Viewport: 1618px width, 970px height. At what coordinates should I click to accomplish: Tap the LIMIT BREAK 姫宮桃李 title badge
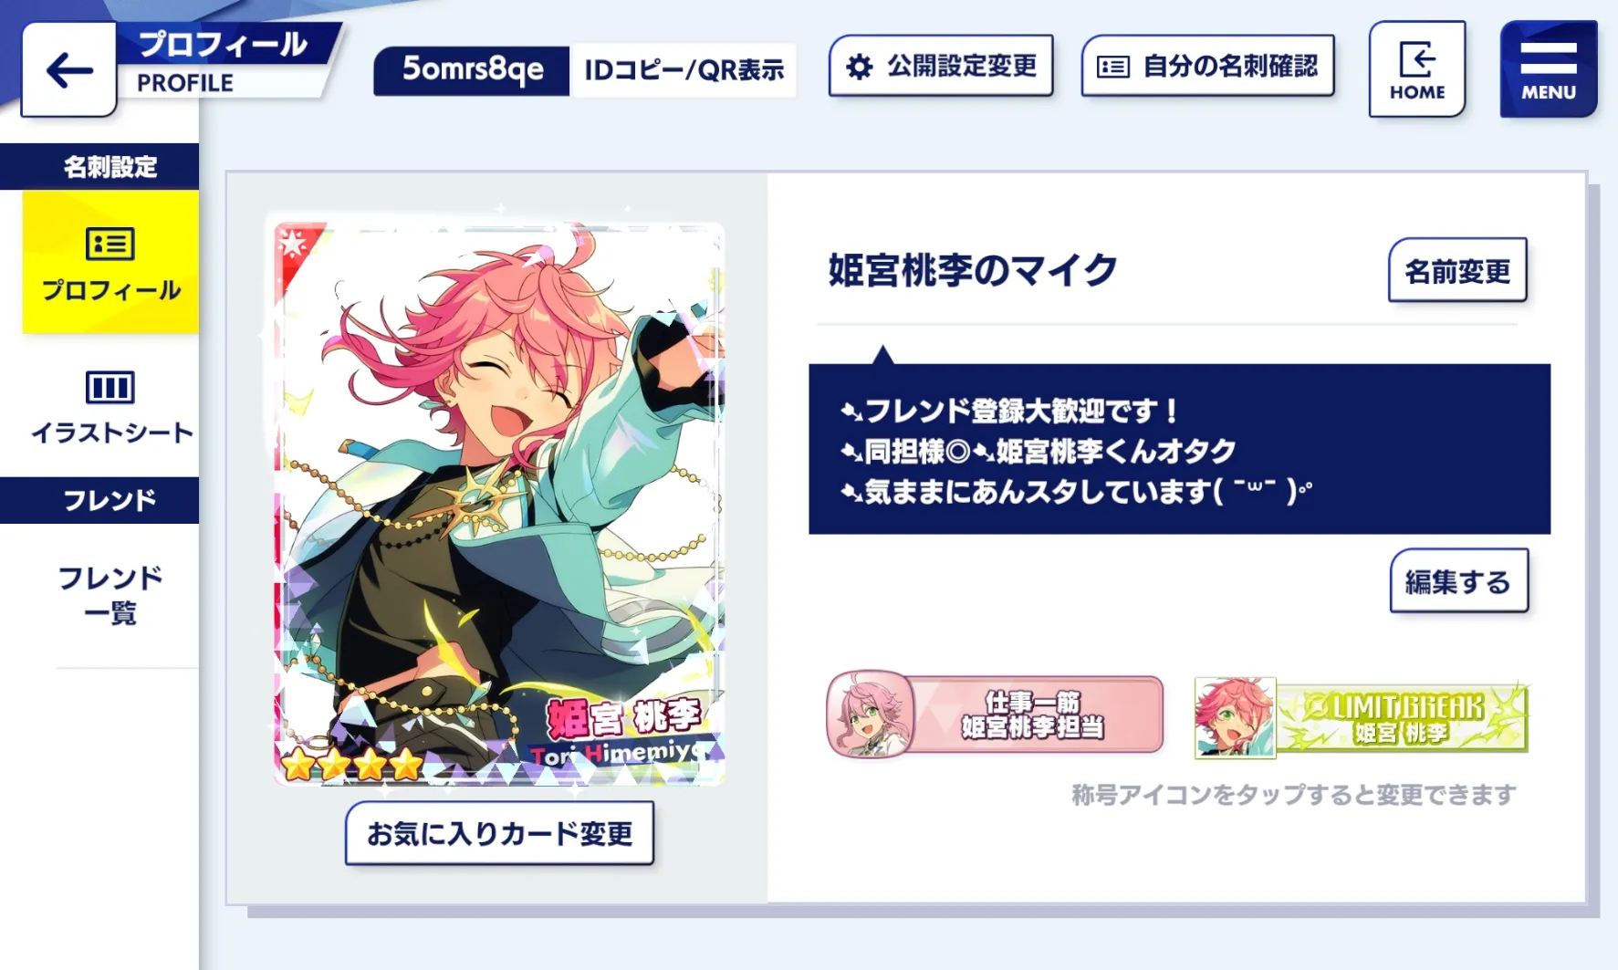click(1361, 718)
